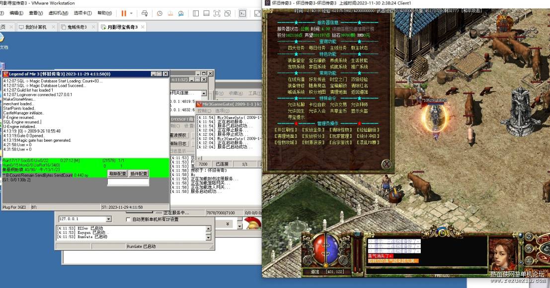Toggle 允许私聊 command
The width and height of the screenshot is (550, 288).
pos(296,105)
